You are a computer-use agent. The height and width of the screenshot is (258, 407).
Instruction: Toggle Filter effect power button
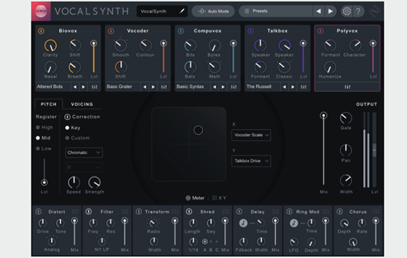click(88, 212)
